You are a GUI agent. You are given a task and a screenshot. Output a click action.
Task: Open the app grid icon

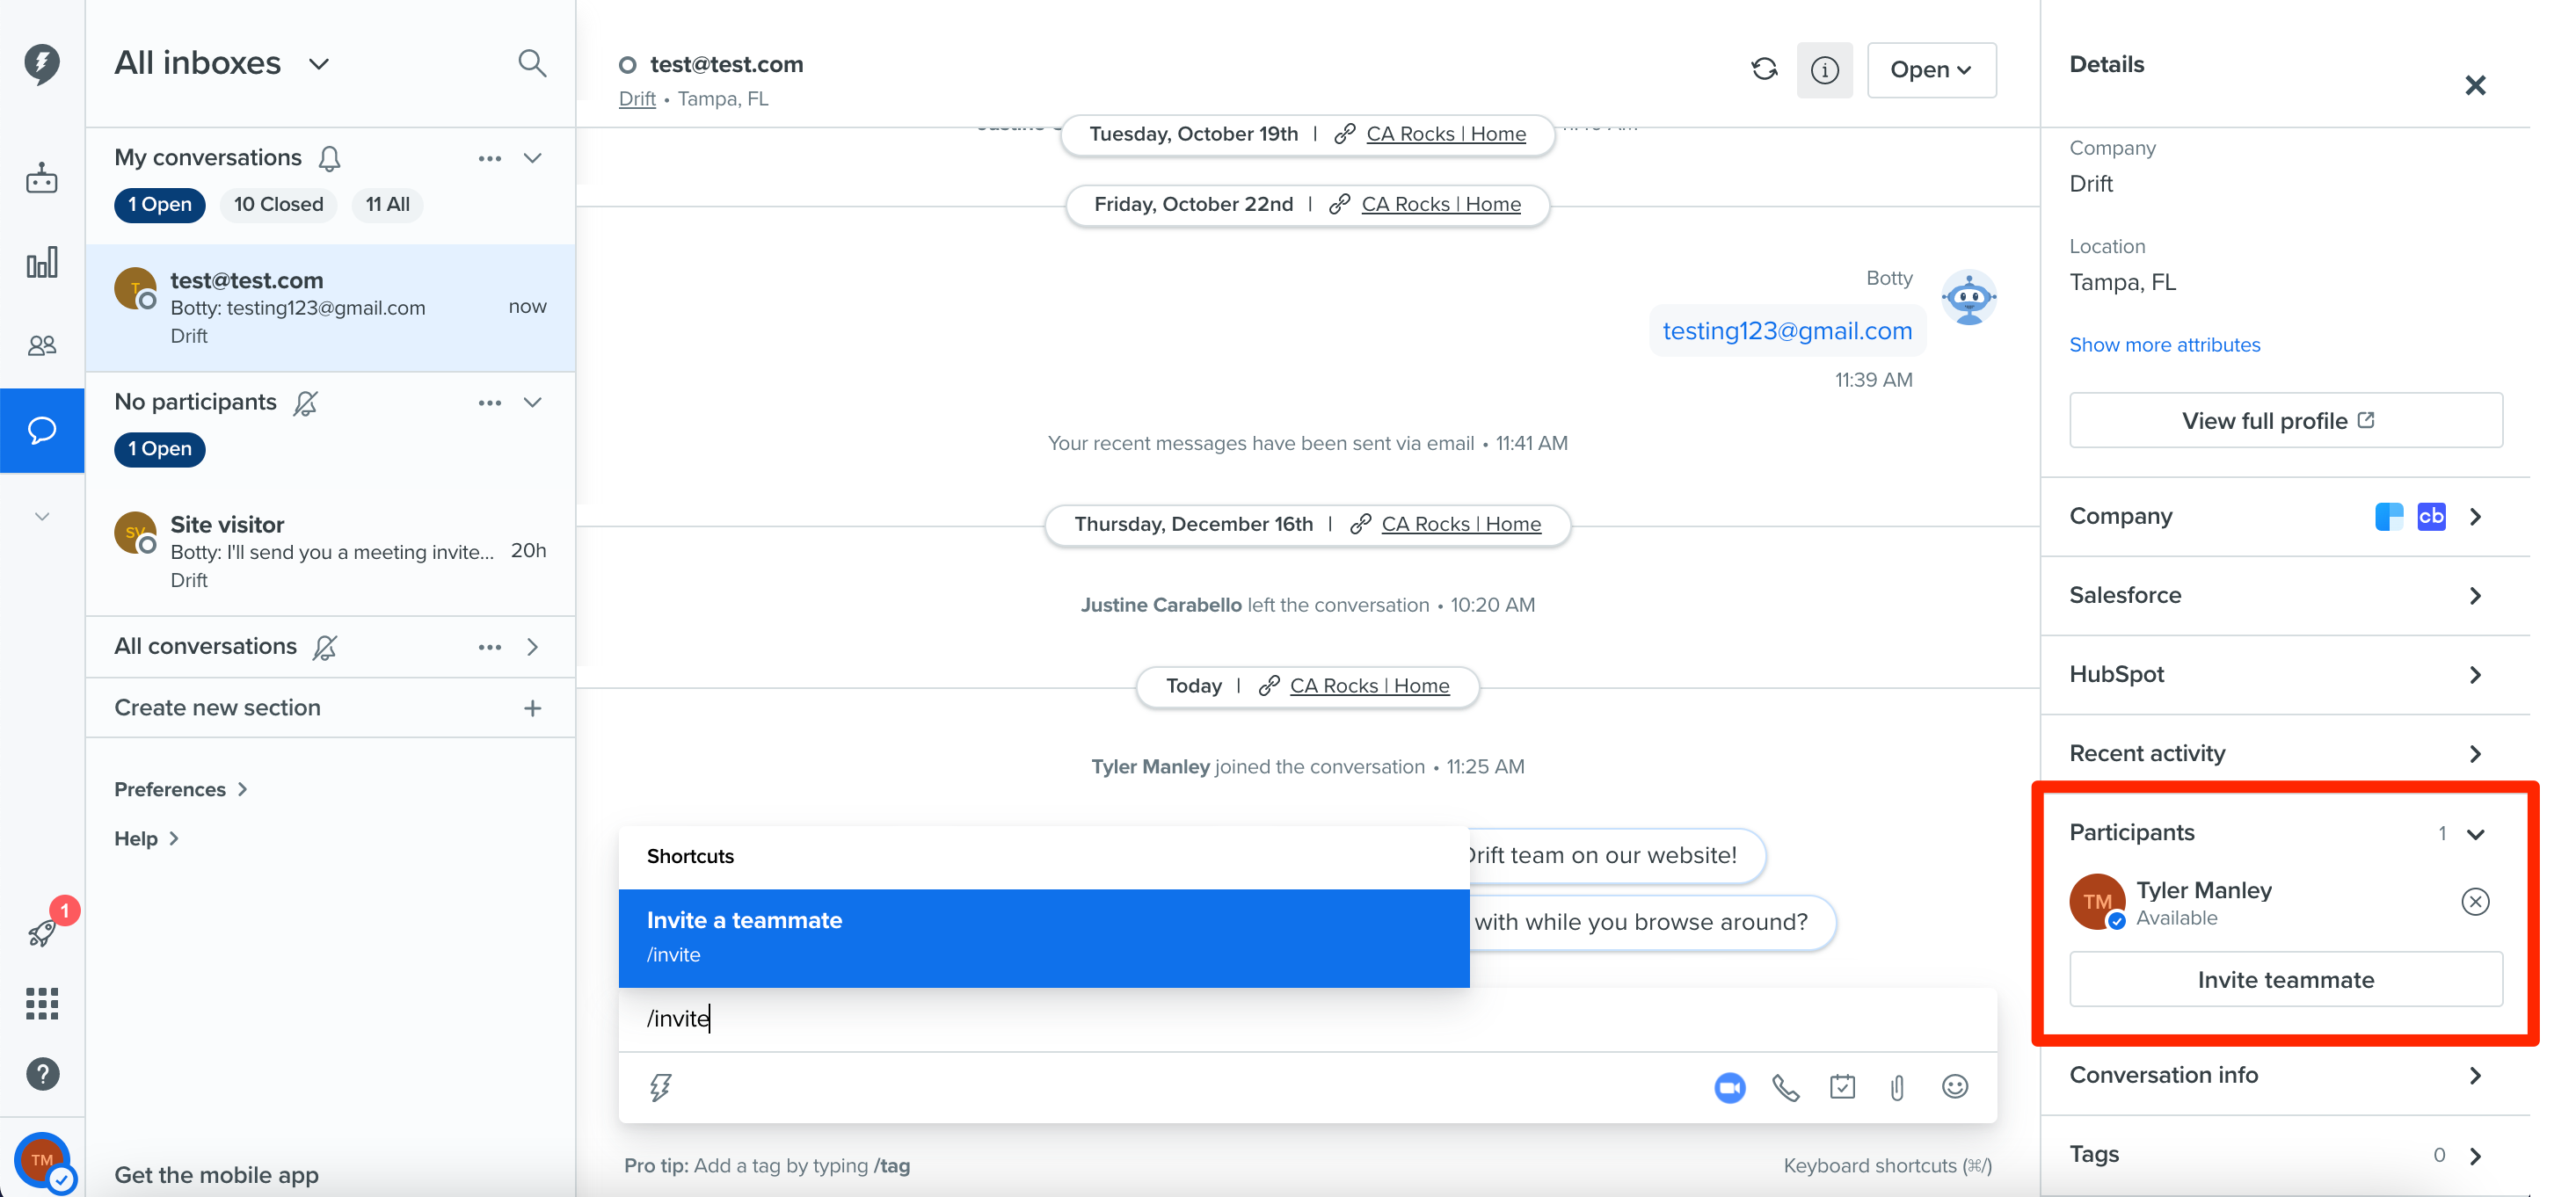(42, 1003)
